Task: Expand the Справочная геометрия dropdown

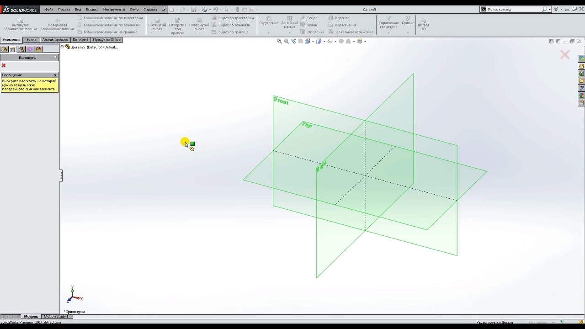Action: point(388,33)
